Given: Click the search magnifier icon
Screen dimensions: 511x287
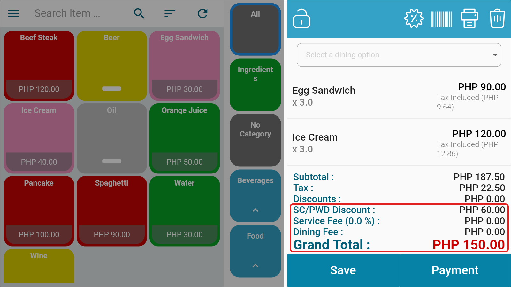Looking at the screenshot, I should tap(139, 13).
